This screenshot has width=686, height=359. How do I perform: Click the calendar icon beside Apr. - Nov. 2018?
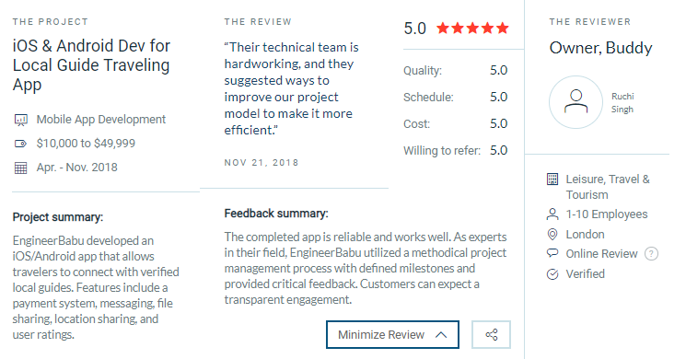[20, 168]
